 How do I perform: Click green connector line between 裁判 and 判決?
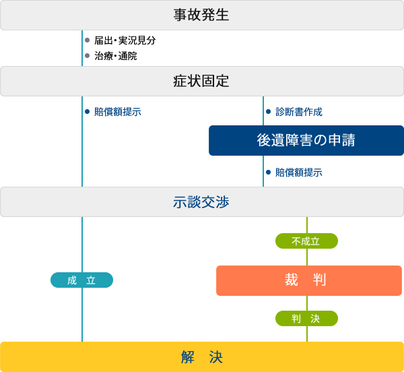[307, 303]
